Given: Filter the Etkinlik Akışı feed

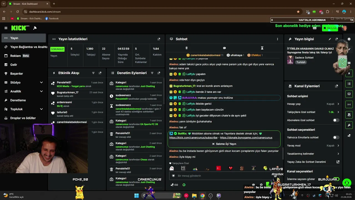Looking at the screenshot, I should tap(93, 73).
